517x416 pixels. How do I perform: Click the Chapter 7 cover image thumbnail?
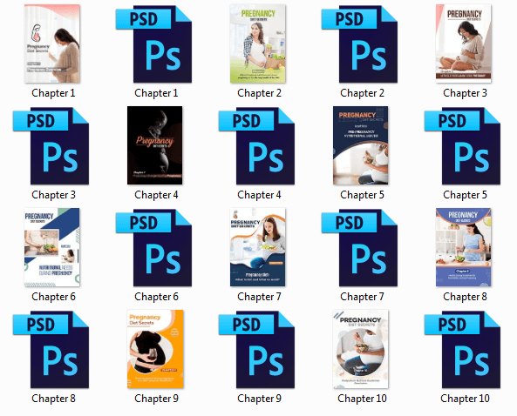pos(258,247)
